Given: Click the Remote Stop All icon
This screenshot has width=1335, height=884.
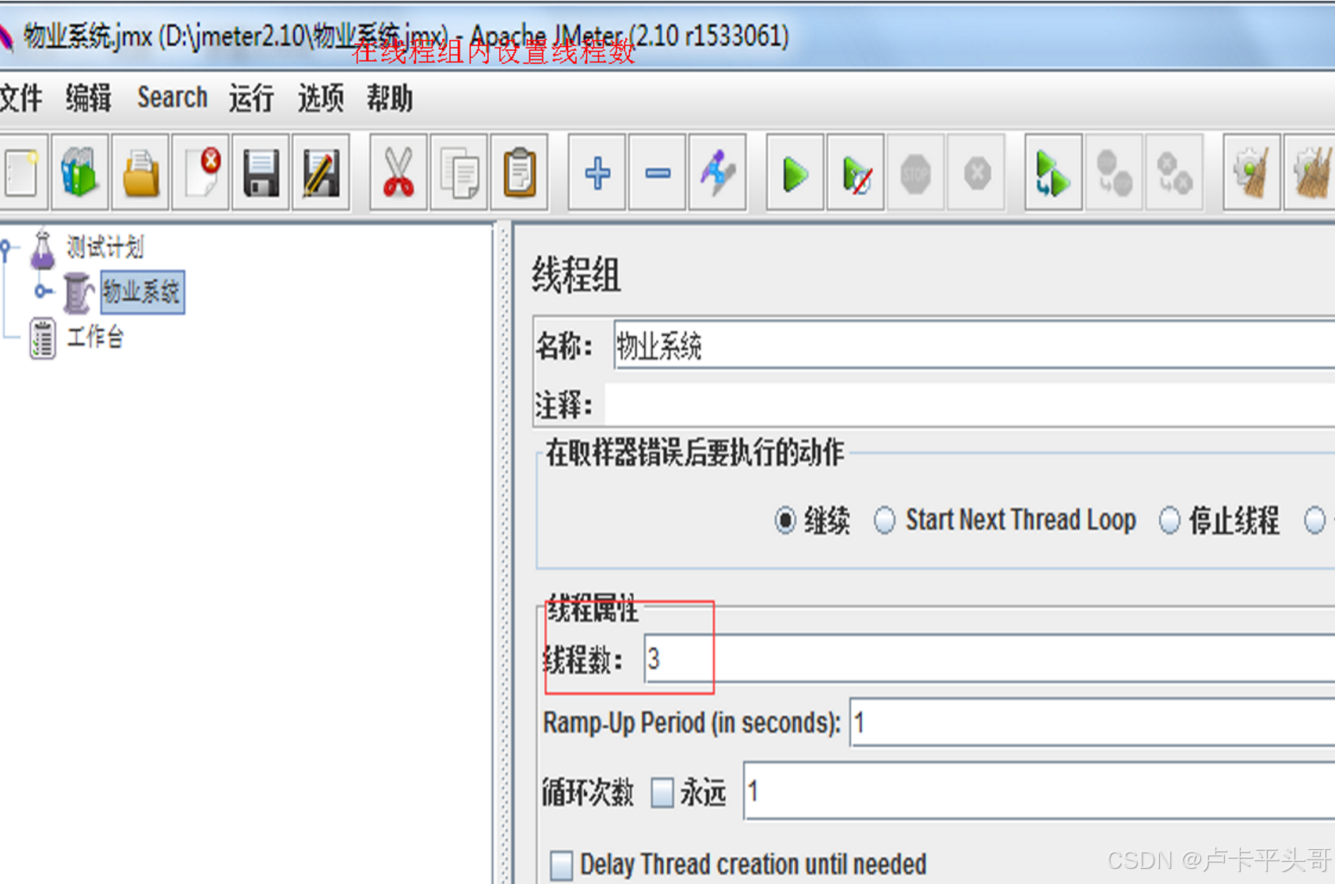Looking at the screenshot, I should coord(1113,173).
